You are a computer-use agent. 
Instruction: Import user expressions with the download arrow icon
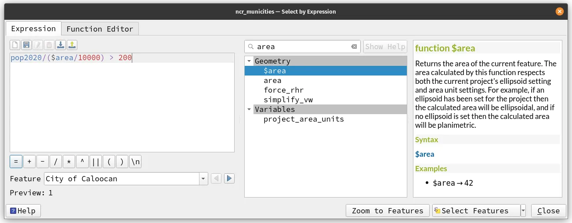pos(61,45)
